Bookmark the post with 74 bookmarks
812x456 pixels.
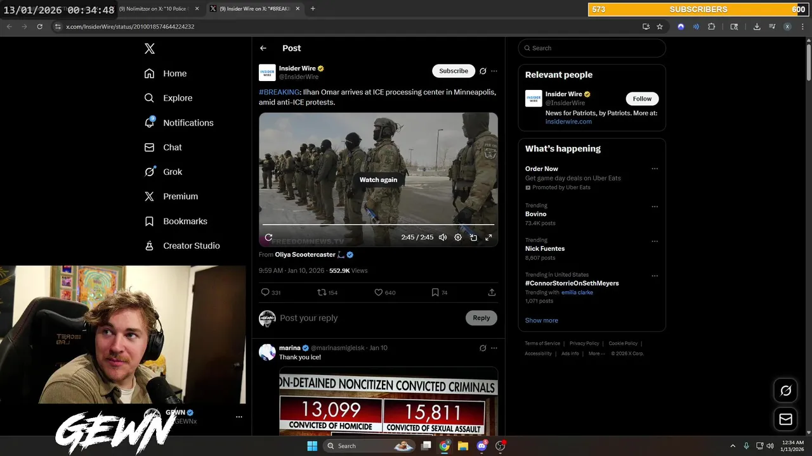click(x=440, y=293)
